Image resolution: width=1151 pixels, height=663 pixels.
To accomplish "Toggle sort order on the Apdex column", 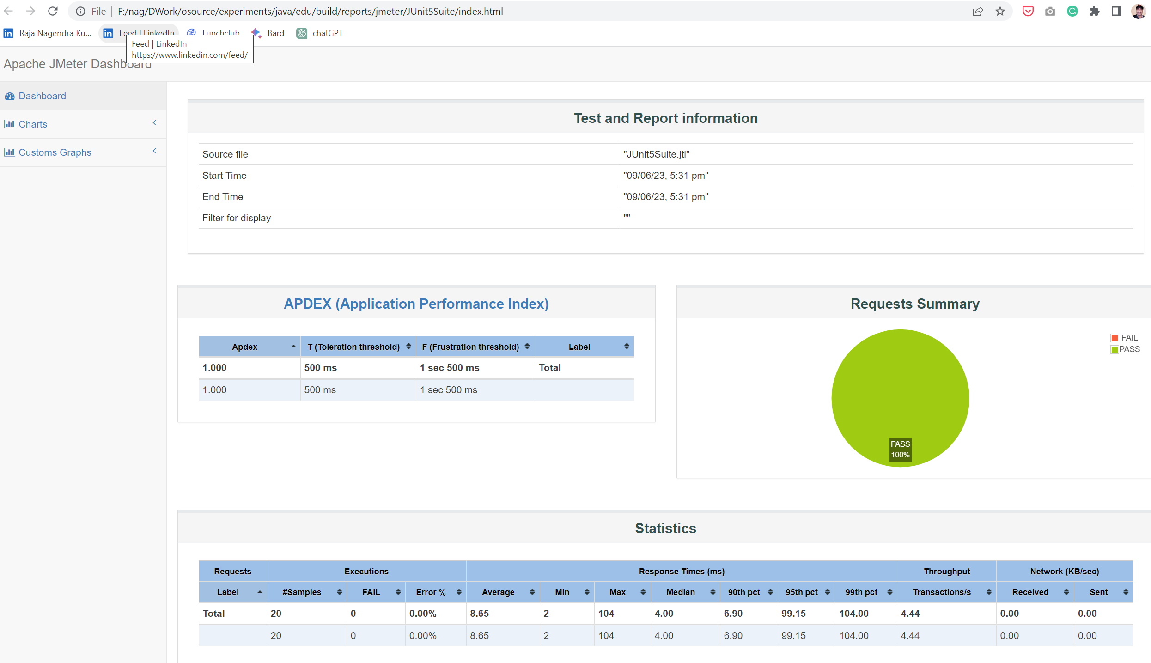I will pyautogui.click(x=293, y=346).
